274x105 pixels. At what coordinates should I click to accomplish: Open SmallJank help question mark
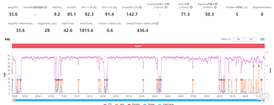(166, 7)
